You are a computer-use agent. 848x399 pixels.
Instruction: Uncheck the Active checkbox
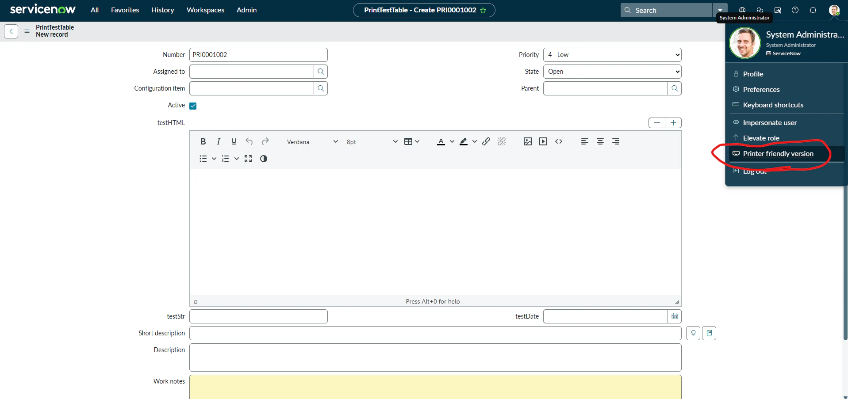(193, 106)
